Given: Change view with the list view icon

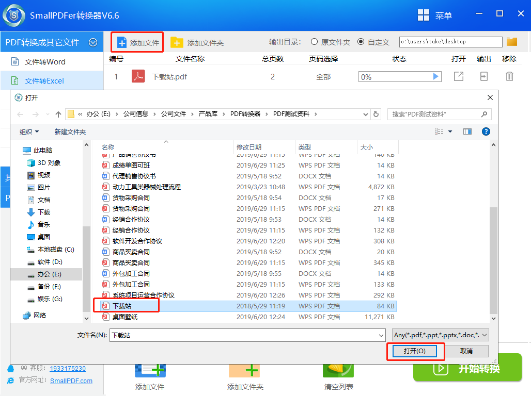Looking at the screenshot, I should 439,131.
